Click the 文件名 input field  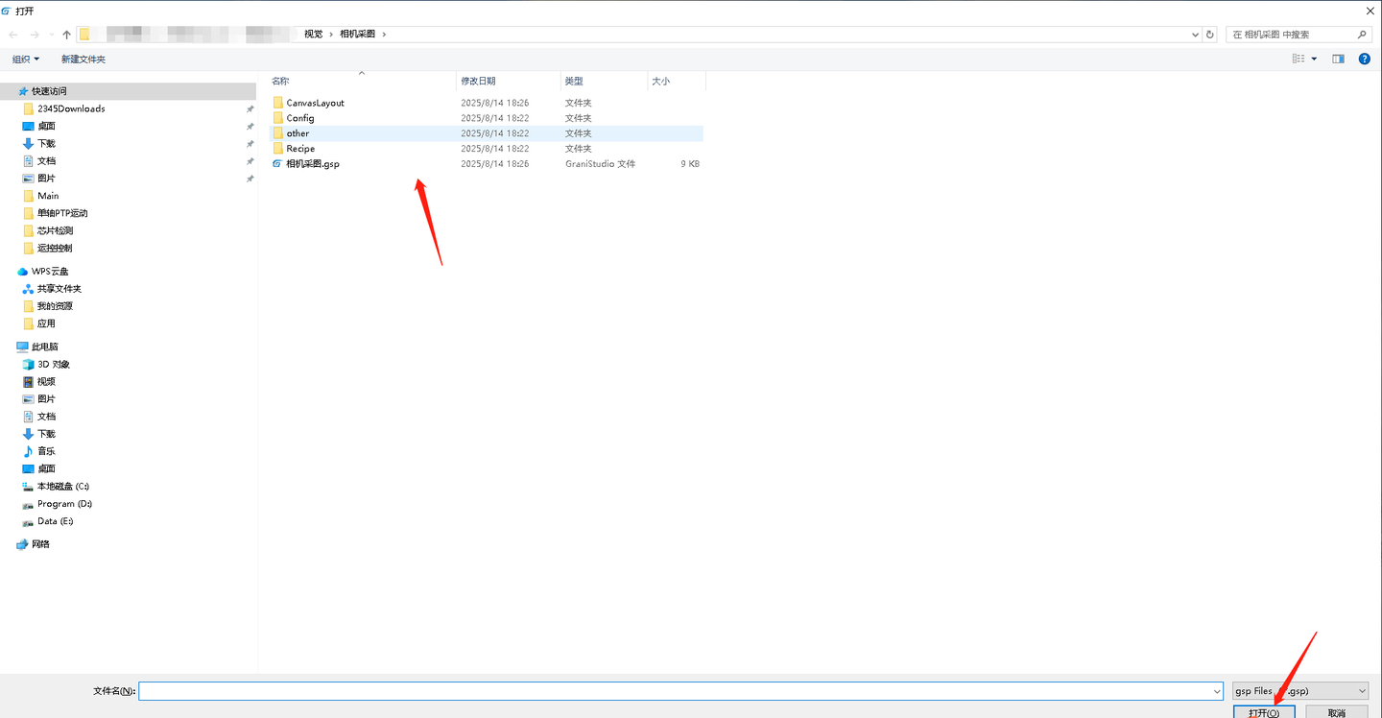pos(680,691)
